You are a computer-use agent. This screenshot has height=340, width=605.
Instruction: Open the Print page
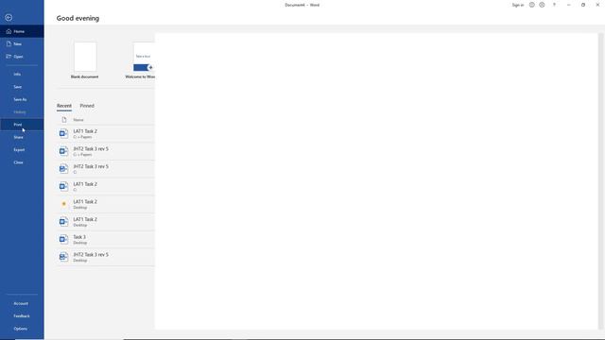[22, 125]
